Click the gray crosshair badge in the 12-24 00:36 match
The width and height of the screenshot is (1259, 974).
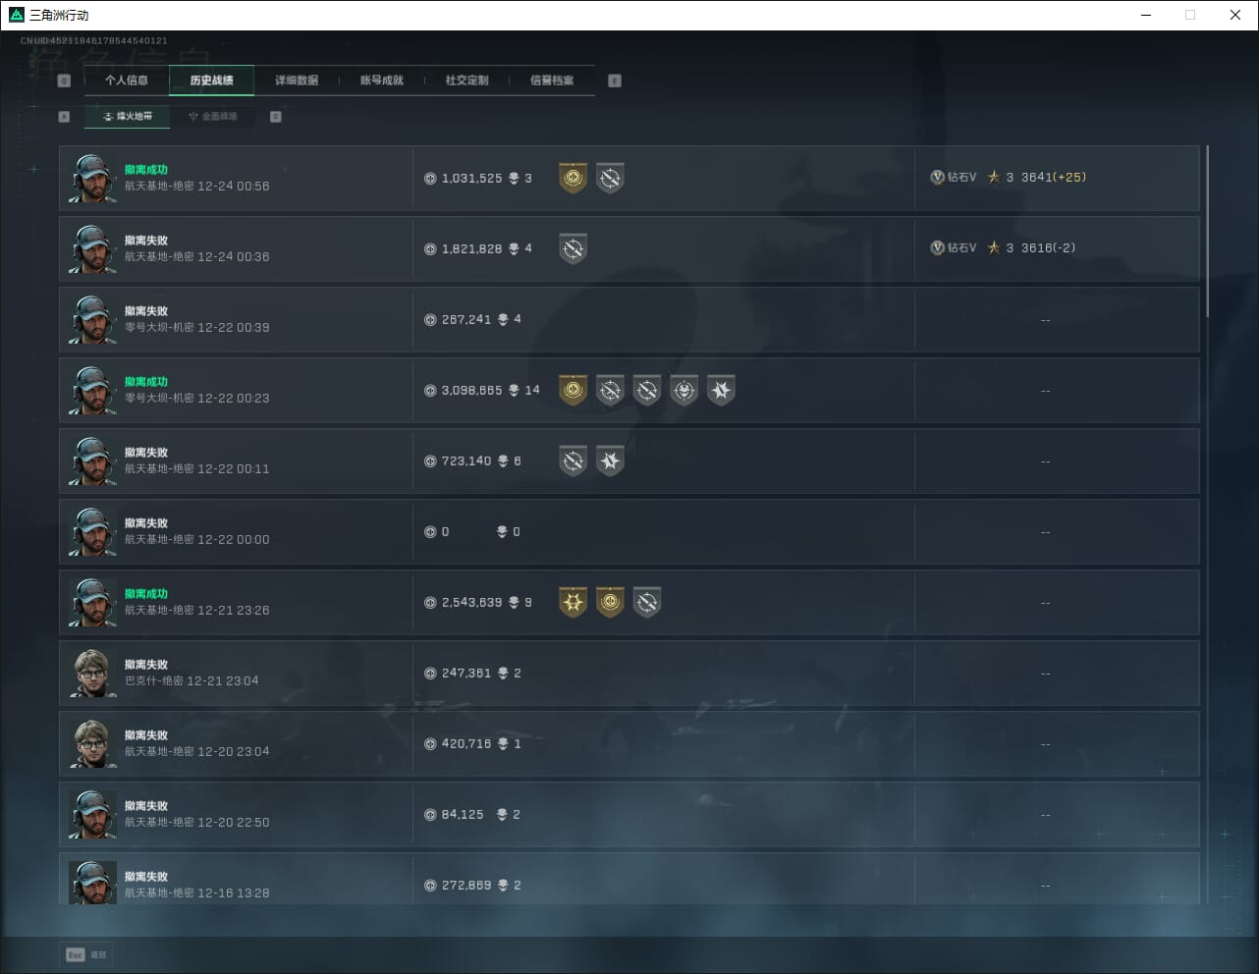pyautogui.click(x=573, y=248)
